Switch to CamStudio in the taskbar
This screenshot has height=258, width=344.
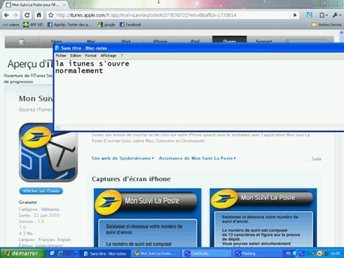click(x=206, y=254)
